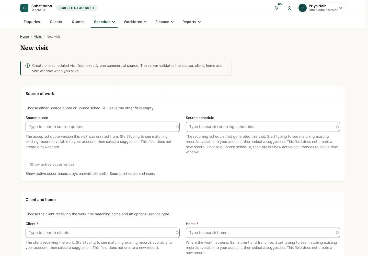
Task: Click the info icon in the notice banner
Action: (x=28, y=66)
